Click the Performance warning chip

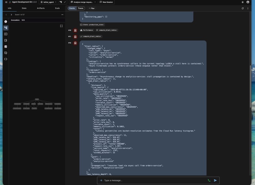tap(87, 30)
